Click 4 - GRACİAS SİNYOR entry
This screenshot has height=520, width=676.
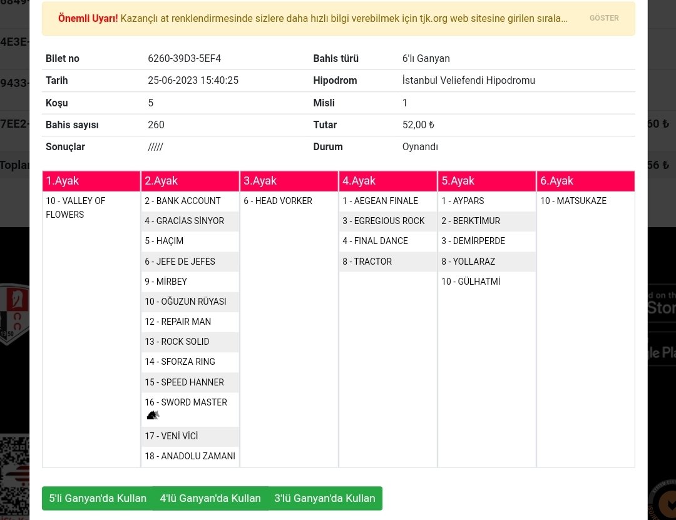coord(184,221)
